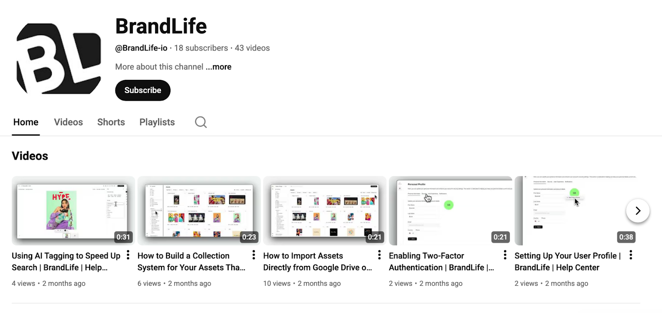
Task: Click the 43 videos count
Action: tap(252, 48)
